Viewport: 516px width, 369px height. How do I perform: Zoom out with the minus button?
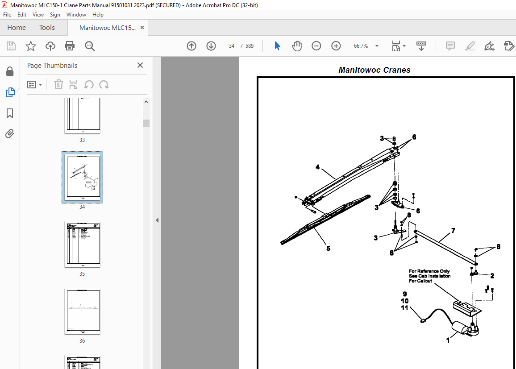[x=316, y=46]
